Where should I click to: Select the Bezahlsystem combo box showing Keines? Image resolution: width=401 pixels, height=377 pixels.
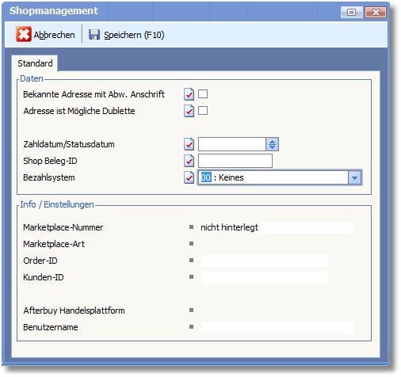(x=280, y=177)
